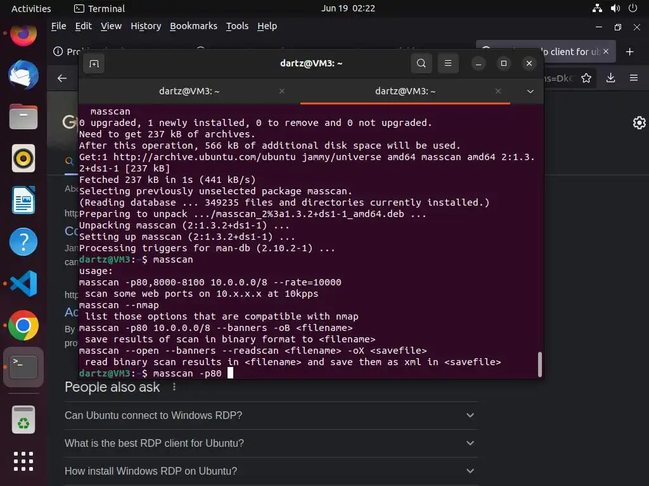The image size is (649, 486).
Task: Launch Thunderbird Mail from the dock
Action: pyautogui.click(x=23, y=75)
